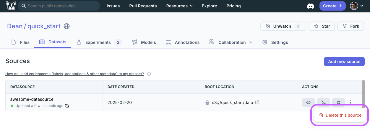
Task: Star the quick_start repository
Action: pos(322,26)
